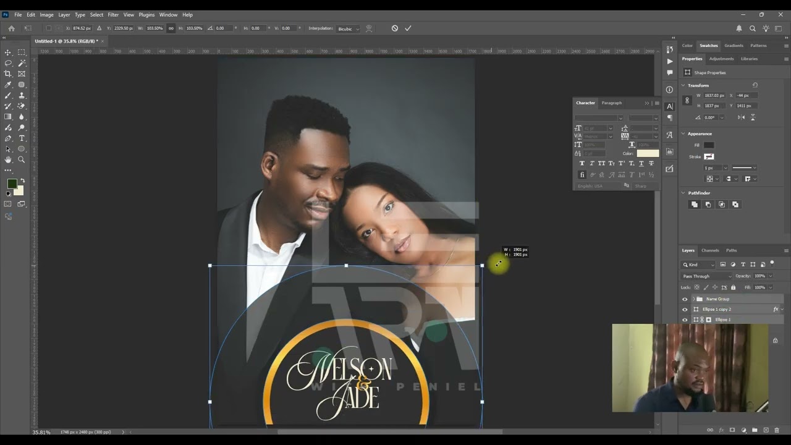Select the Pen tool

click(x=8, y=138)
